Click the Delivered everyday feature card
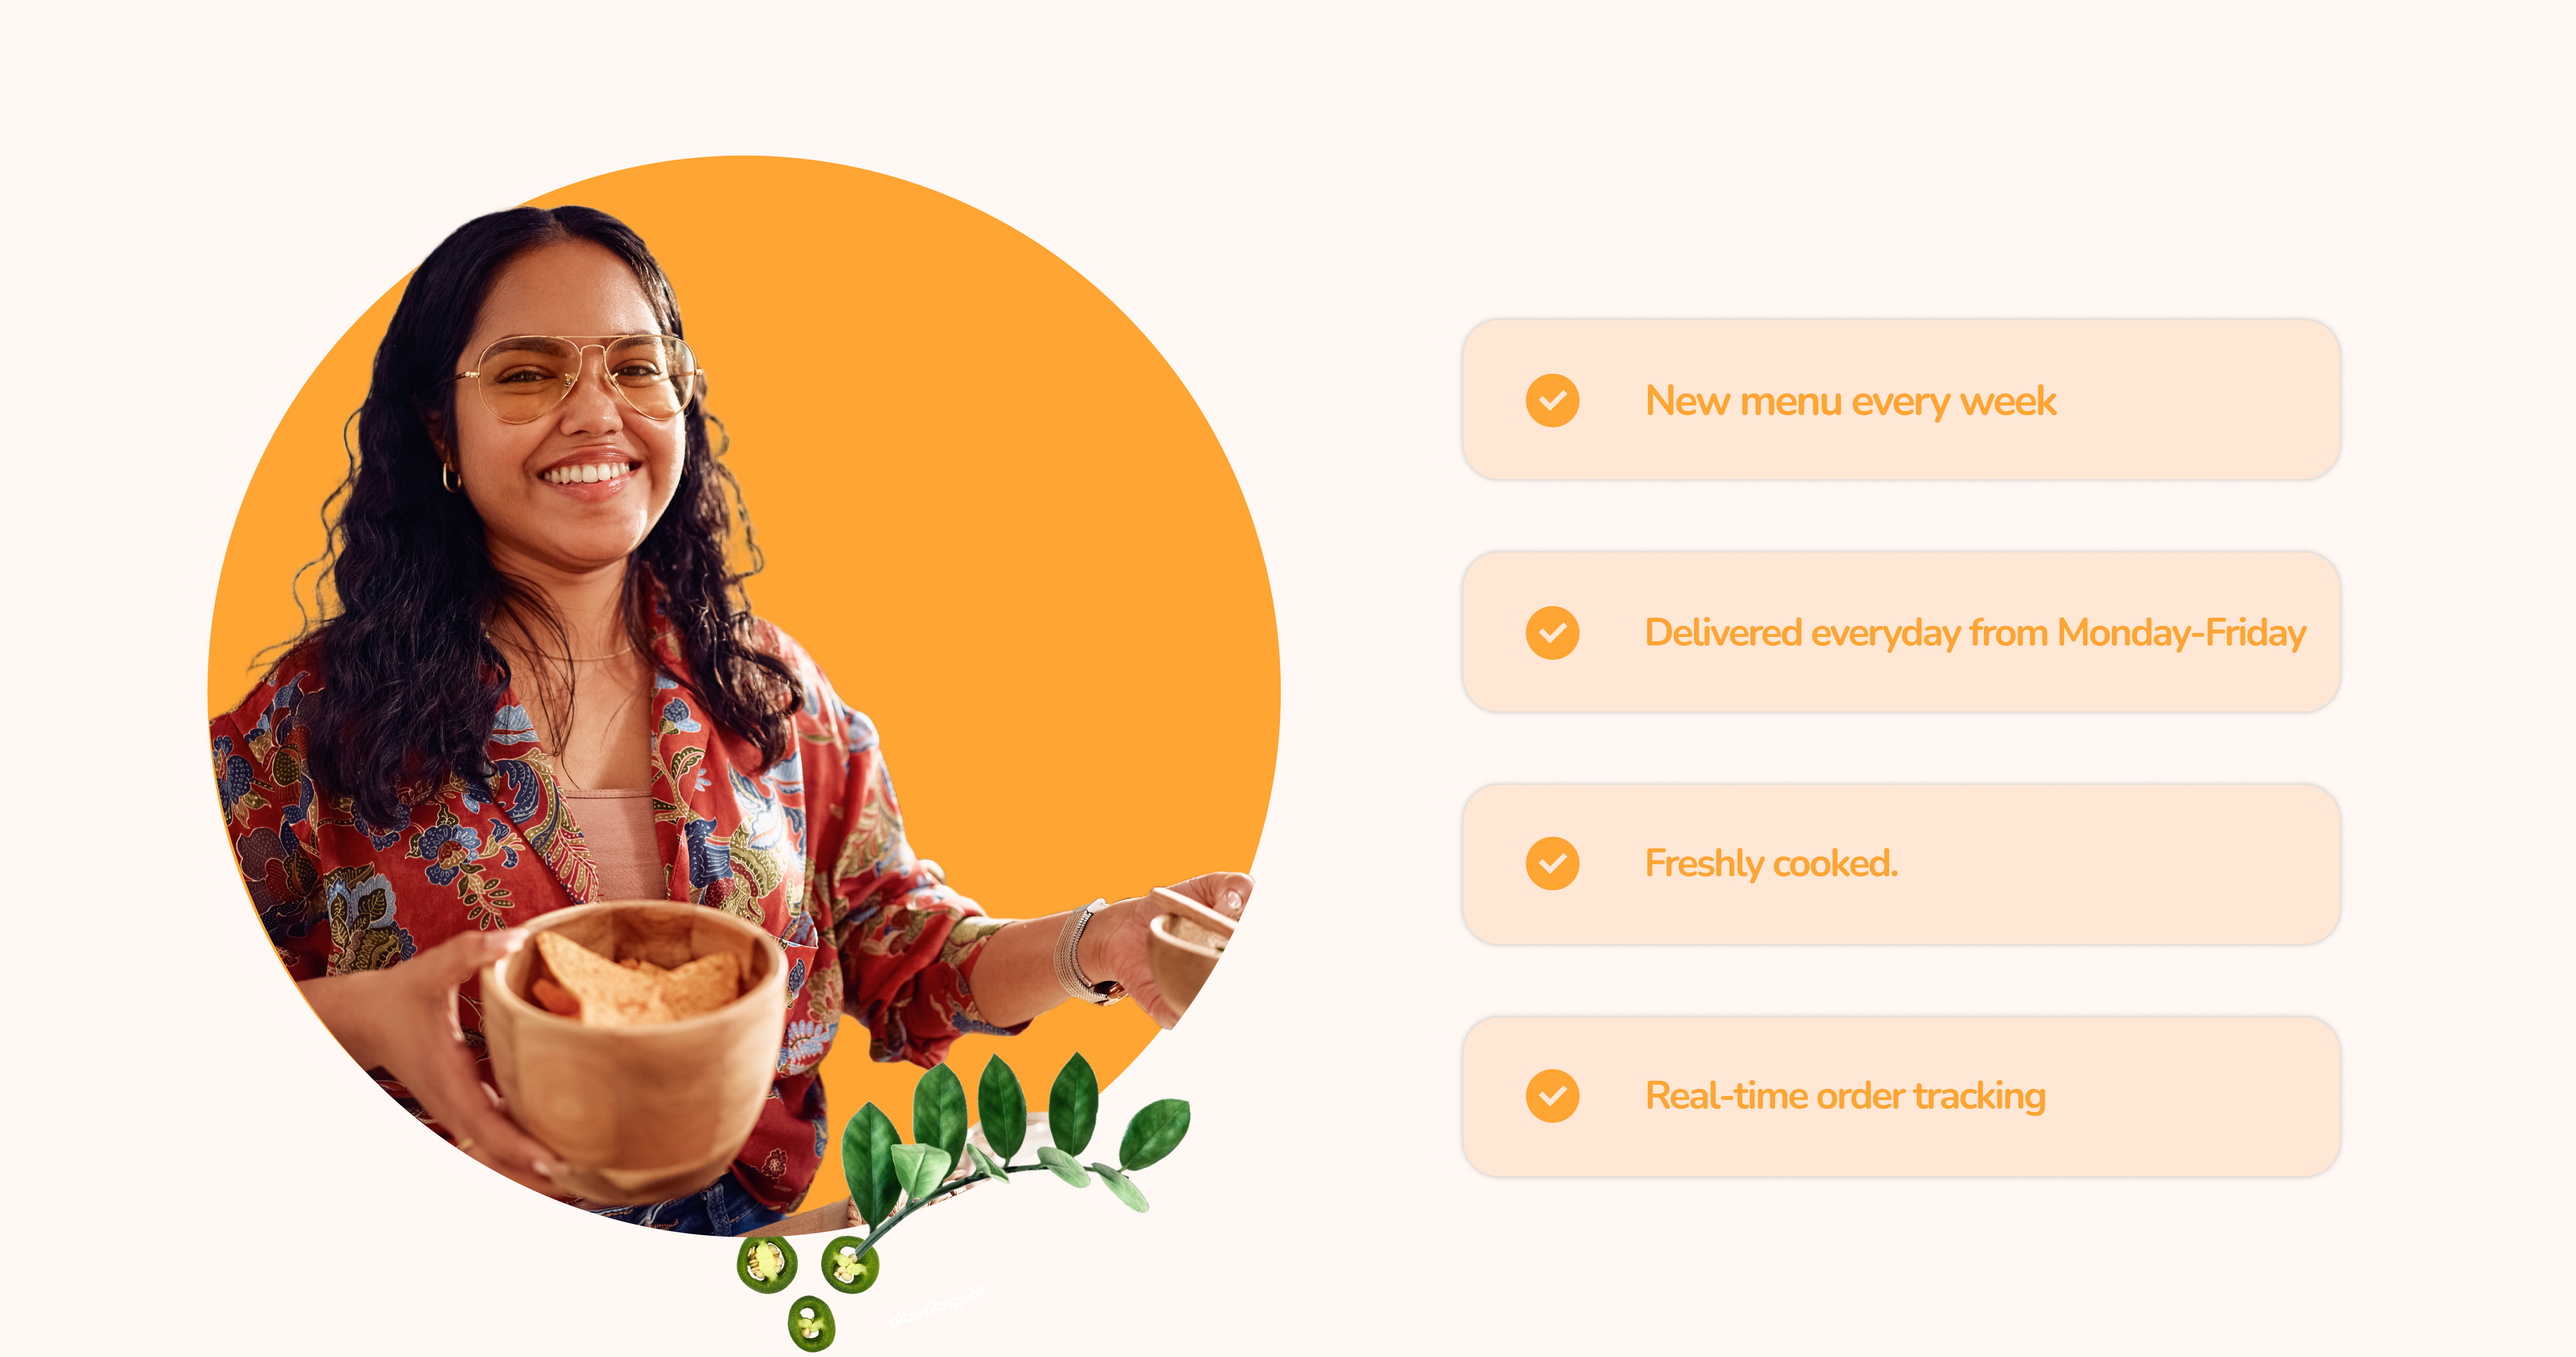2576x1357 pixels. pyautogui.click(x=1901, y=632)
